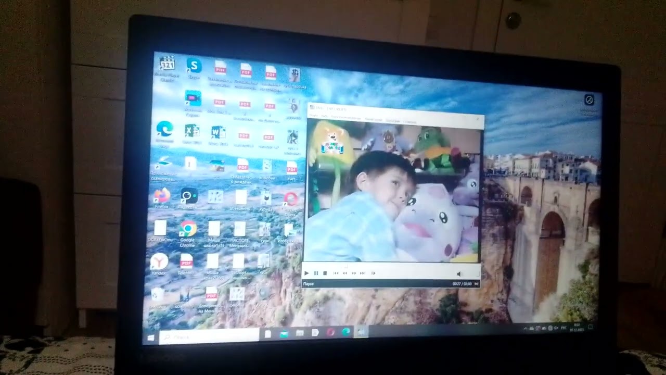
Task: Open the Recycle Bin on the desktop
Action: click(x=157, y=297)
